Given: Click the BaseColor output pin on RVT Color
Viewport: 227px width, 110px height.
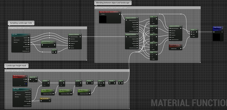Looking at the screenshot, I should point(29,38).
